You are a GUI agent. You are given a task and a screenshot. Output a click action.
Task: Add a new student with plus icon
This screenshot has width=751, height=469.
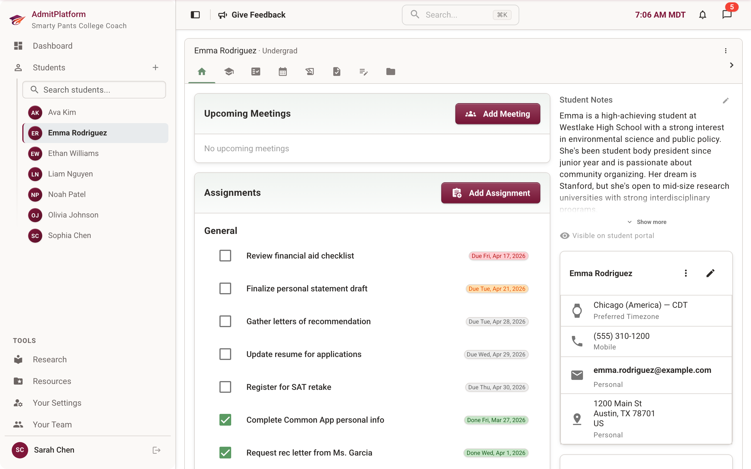point(155,67)
